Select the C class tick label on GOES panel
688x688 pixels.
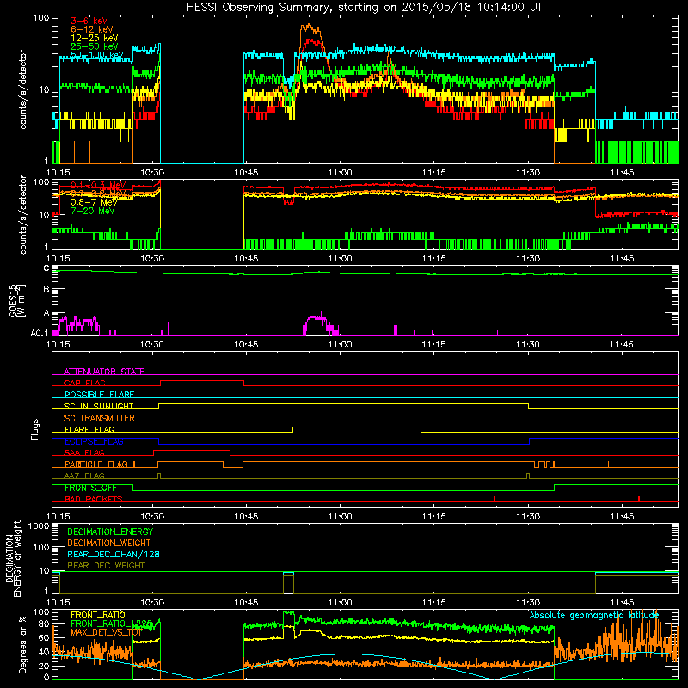pos(46,268)
